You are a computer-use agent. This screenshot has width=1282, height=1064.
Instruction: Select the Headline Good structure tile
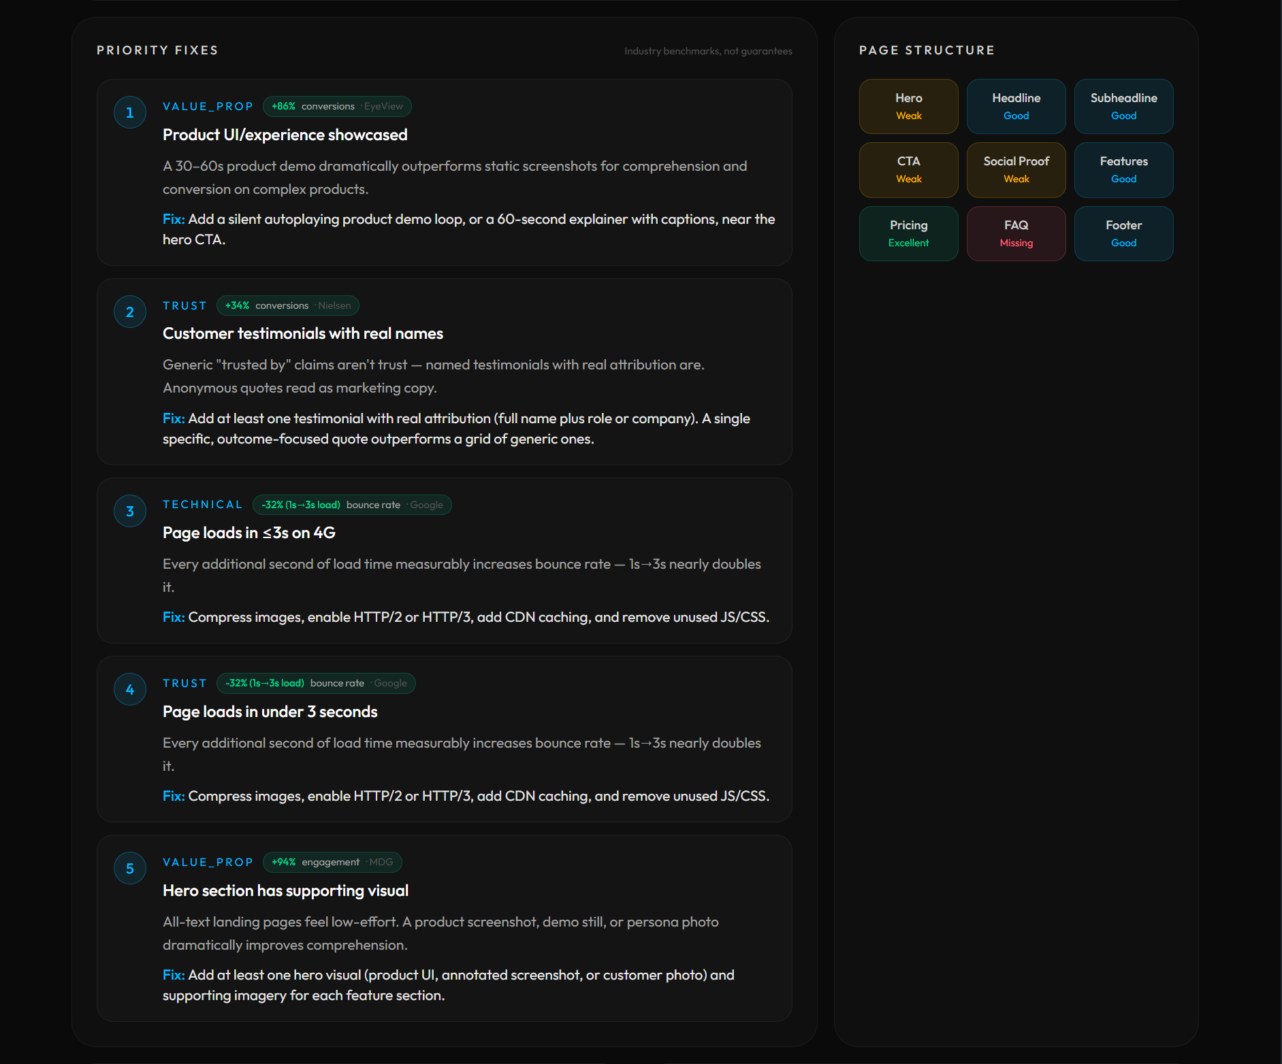[x=1016, y=106]
